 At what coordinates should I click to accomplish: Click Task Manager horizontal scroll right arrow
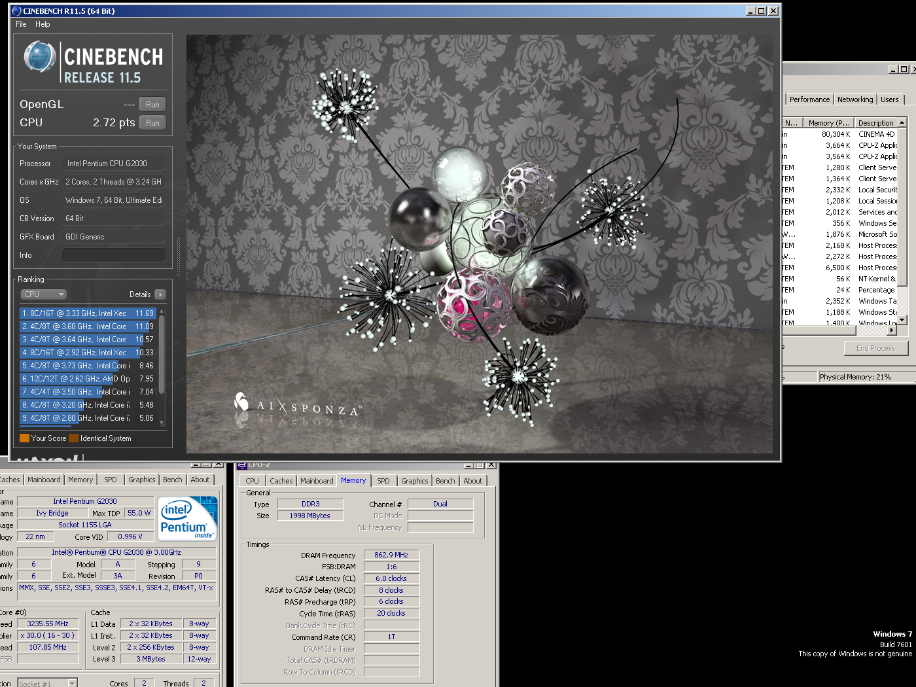[892, 330]
